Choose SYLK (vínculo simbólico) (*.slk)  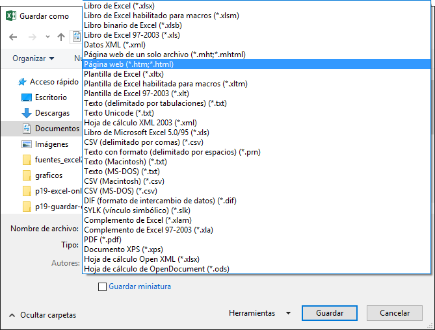click(x=257, y=210)
